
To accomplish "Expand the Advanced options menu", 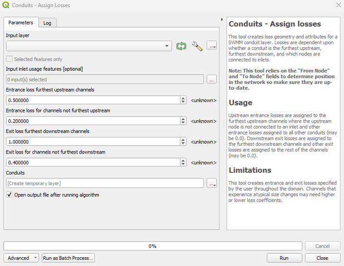I will 21,258.
